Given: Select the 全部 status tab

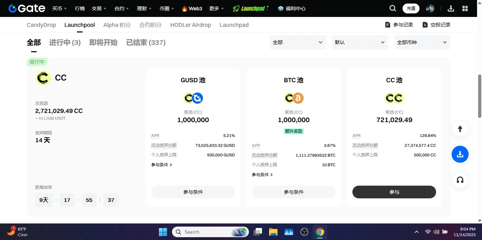Looking at the screenshot, I should point(34,43).
